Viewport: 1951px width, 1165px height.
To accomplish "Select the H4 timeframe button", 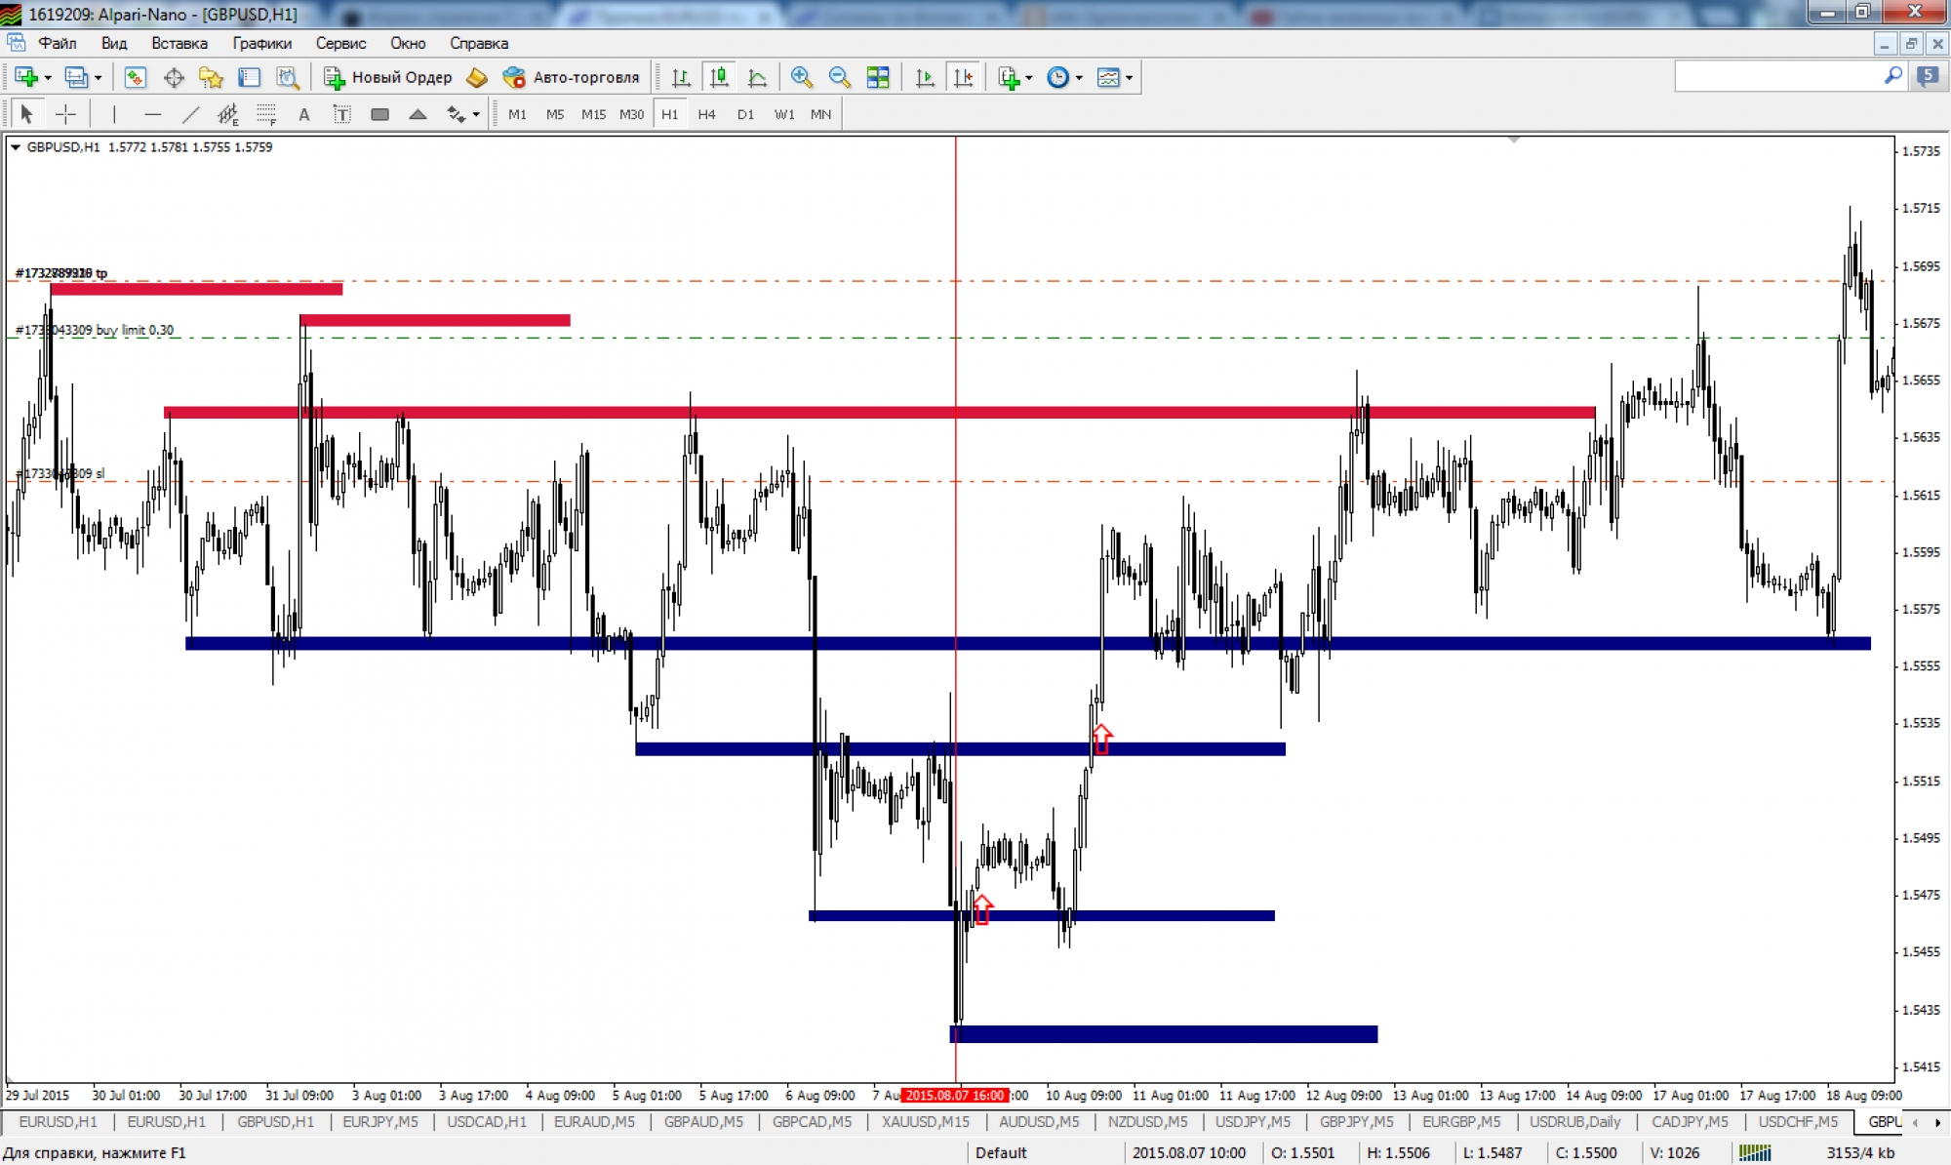I will (x=706, y=114).
